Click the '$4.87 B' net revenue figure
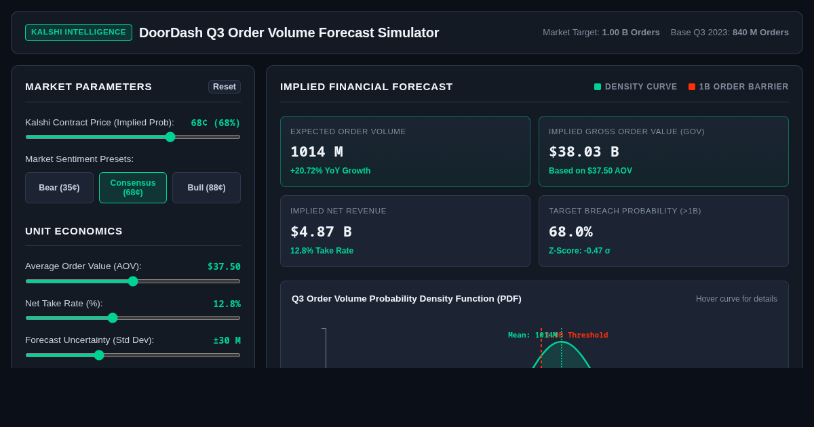Viewport: 814px width, 427px height. point(321,232)
